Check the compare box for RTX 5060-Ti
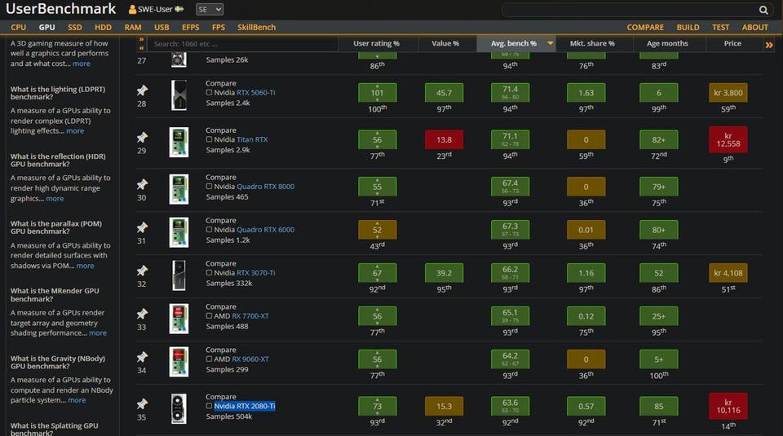The width and height of the screenshot is (783, 436). tap(210, 93)
